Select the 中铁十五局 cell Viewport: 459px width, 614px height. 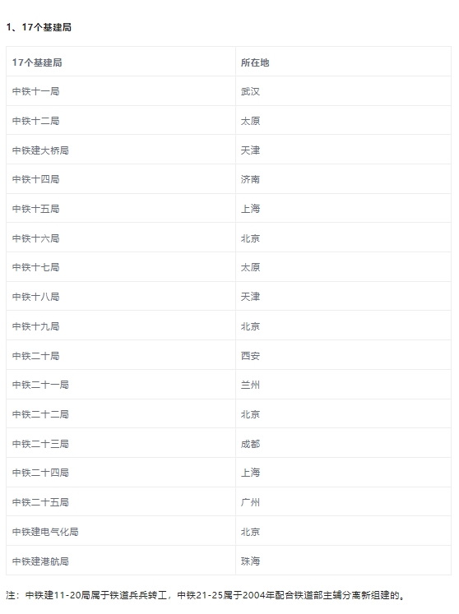(x=121, y=208)
